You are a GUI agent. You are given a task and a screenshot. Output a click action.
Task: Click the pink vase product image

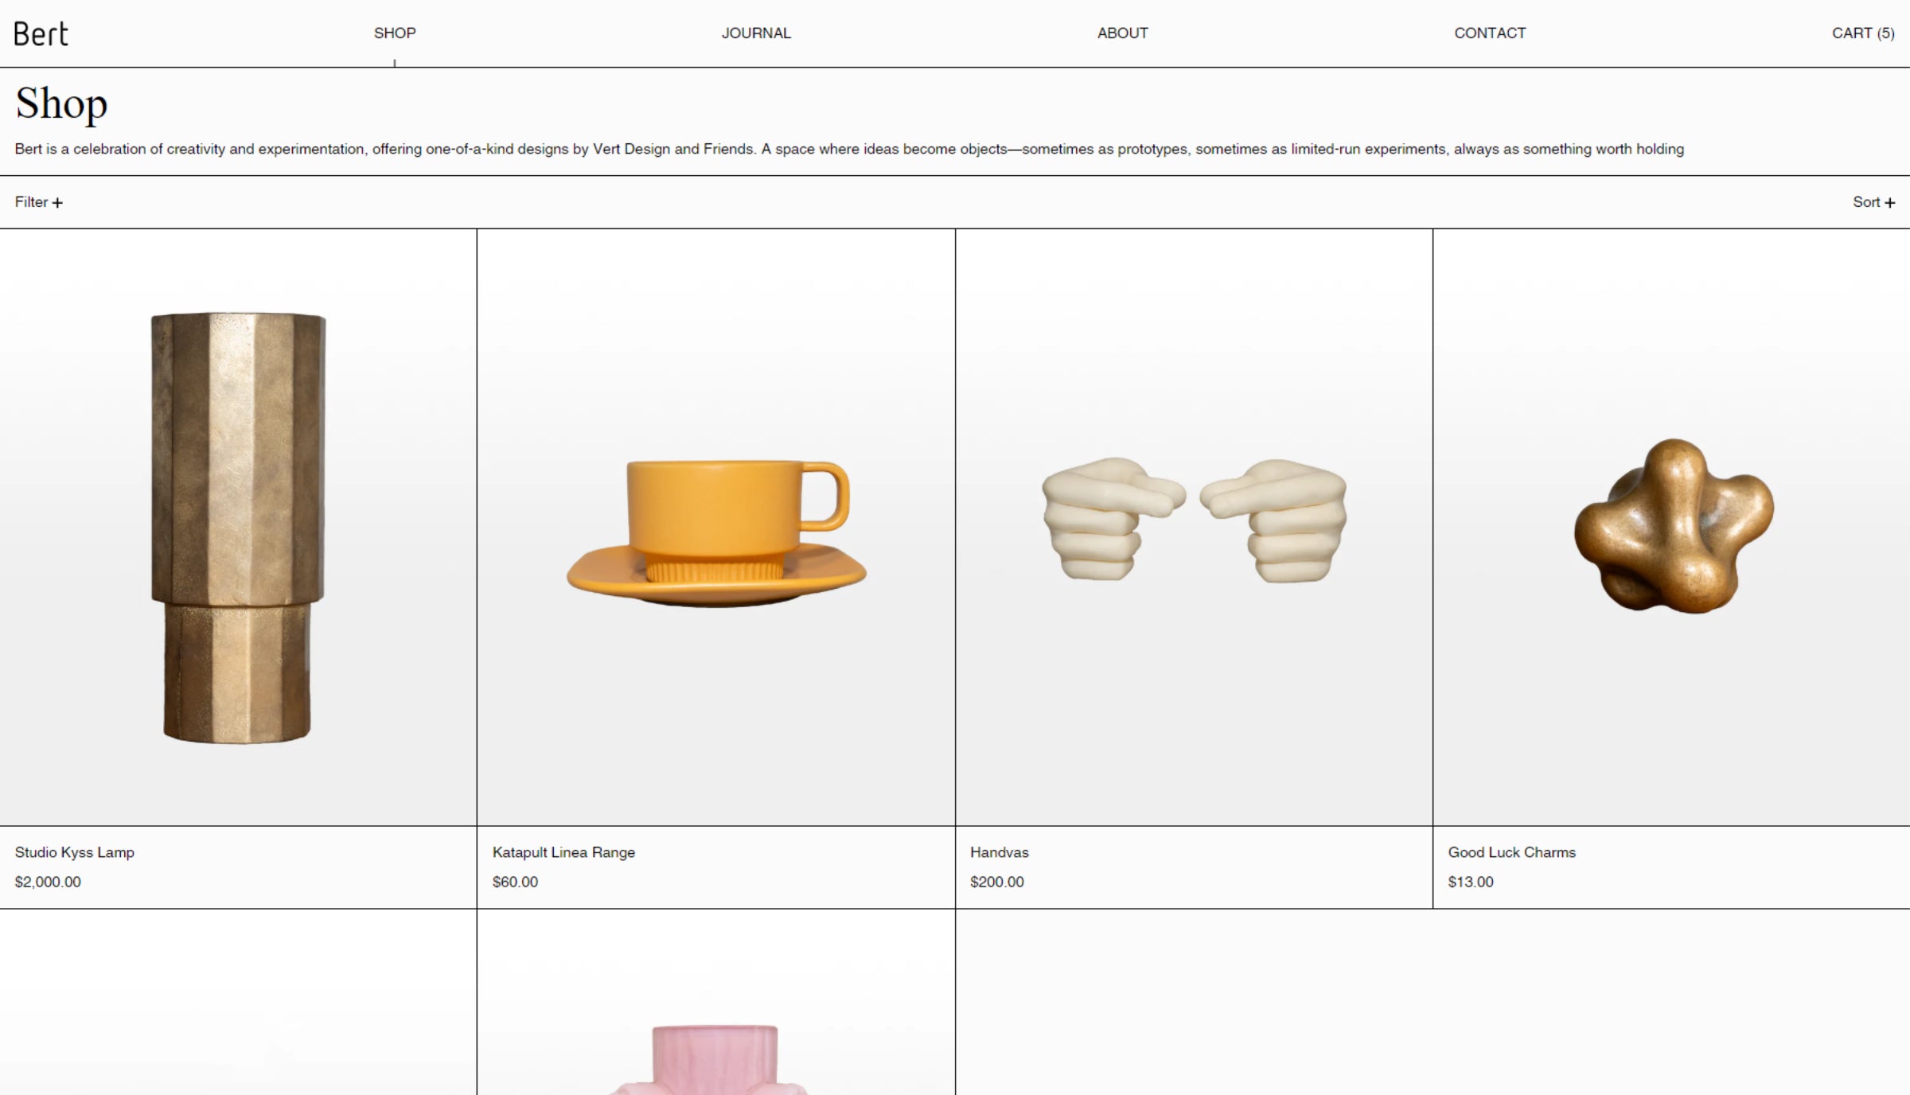[715, 1058]
